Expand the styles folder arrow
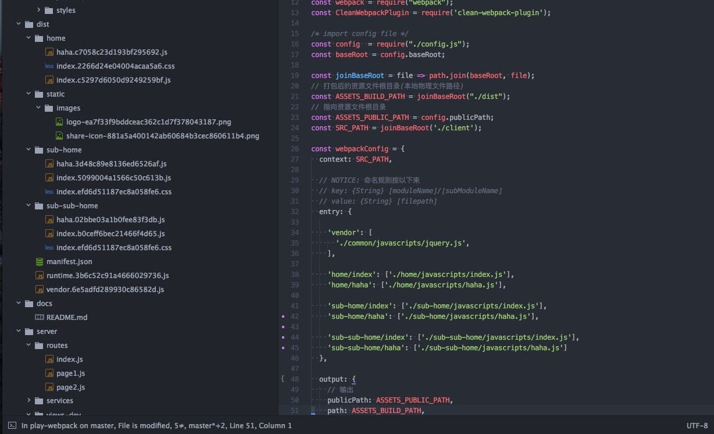Screen dimensions: 714x434 point(39,10)
